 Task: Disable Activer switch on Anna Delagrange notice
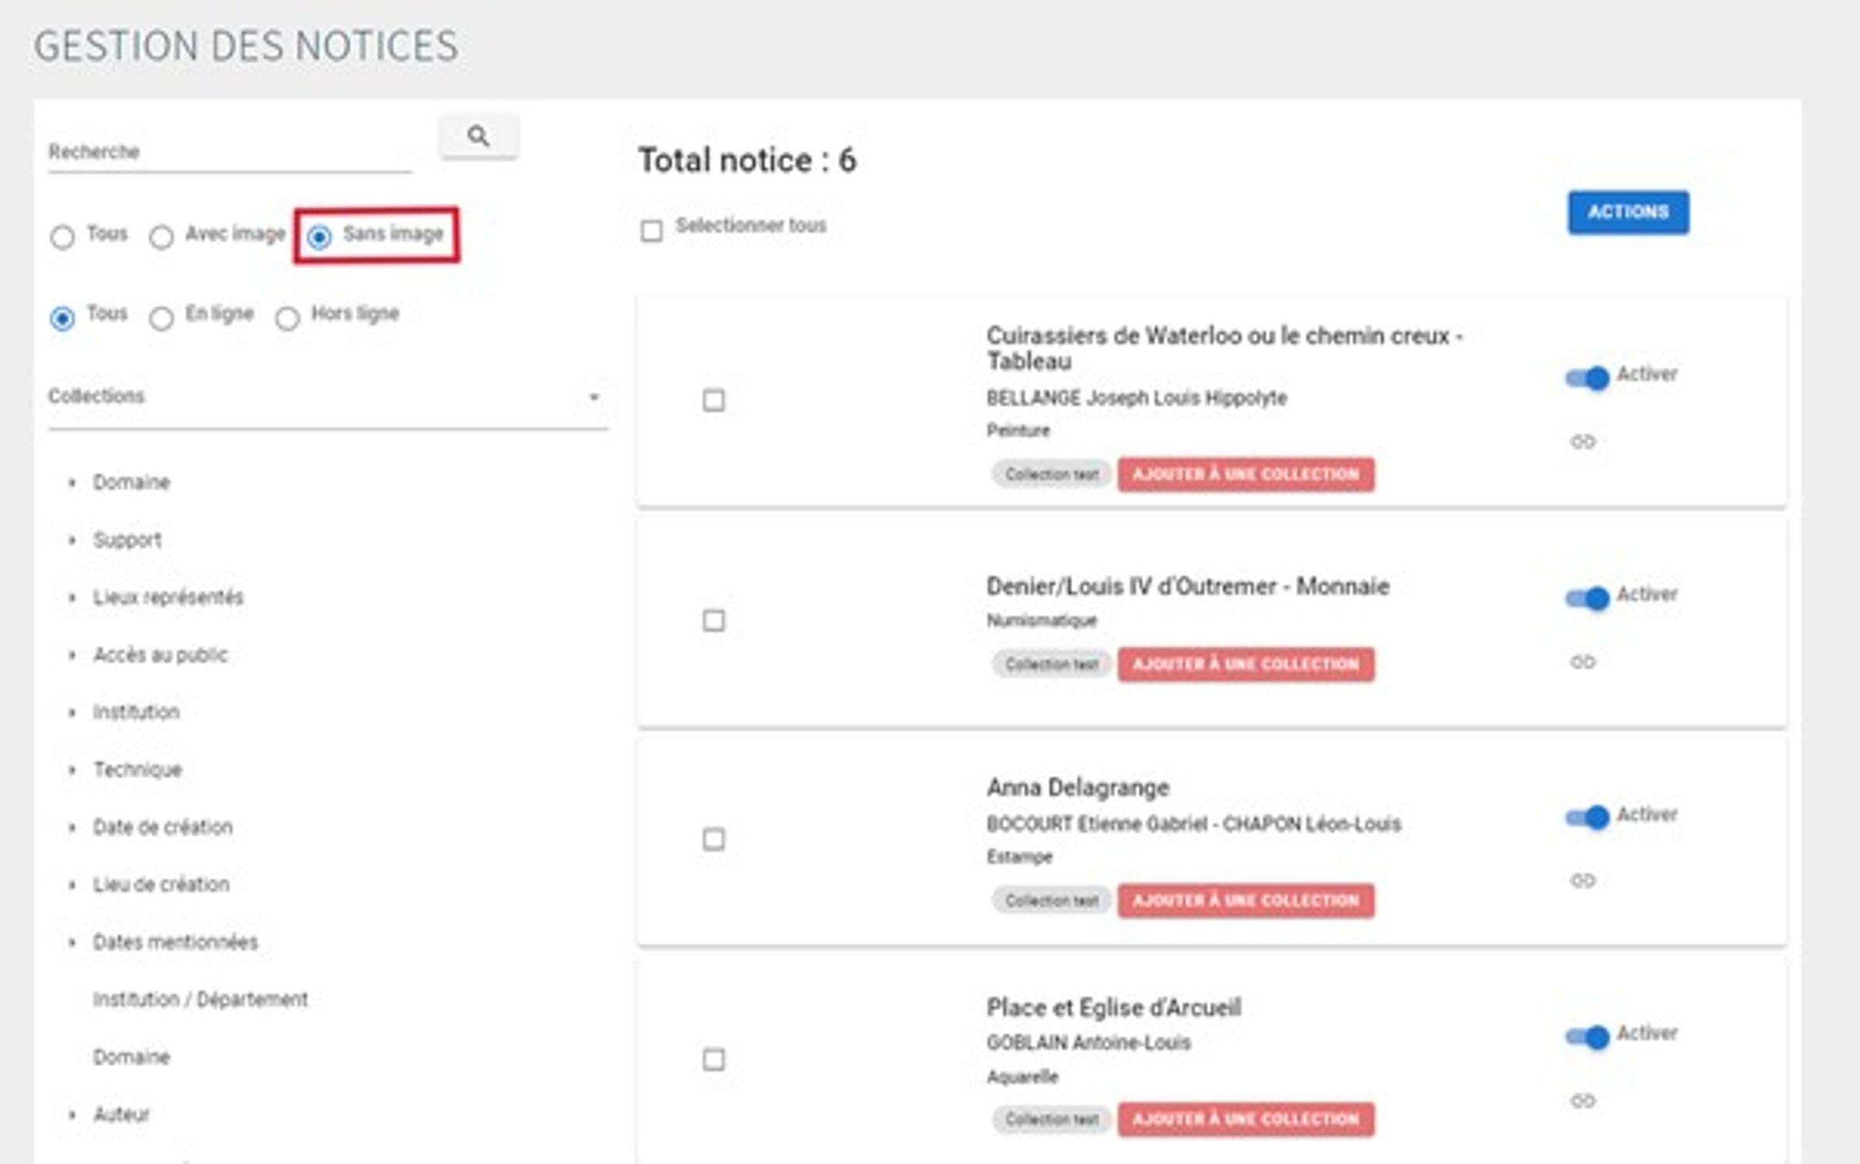(1587, 817)
